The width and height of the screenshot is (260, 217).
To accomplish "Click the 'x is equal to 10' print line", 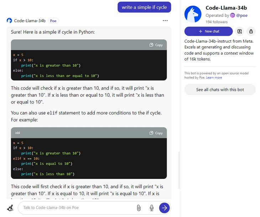I will (x=47, y=164).
